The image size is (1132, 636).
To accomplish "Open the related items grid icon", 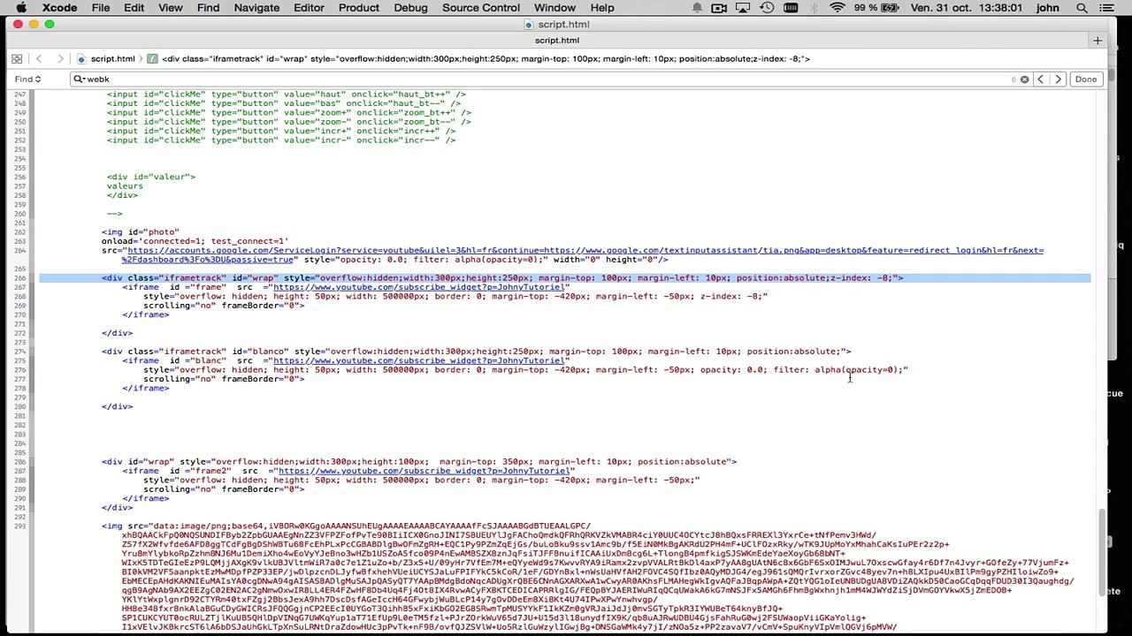I will (x=17, y=58).
